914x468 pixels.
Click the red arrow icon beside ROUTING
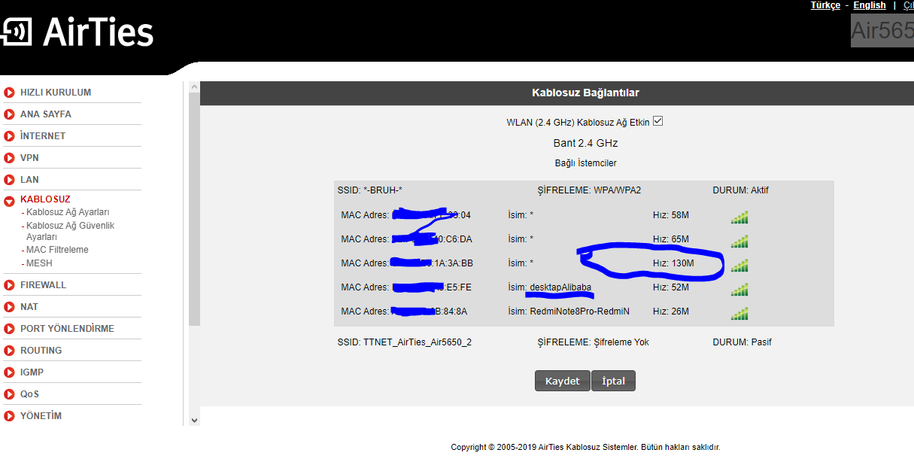click(x=10, y=351)
